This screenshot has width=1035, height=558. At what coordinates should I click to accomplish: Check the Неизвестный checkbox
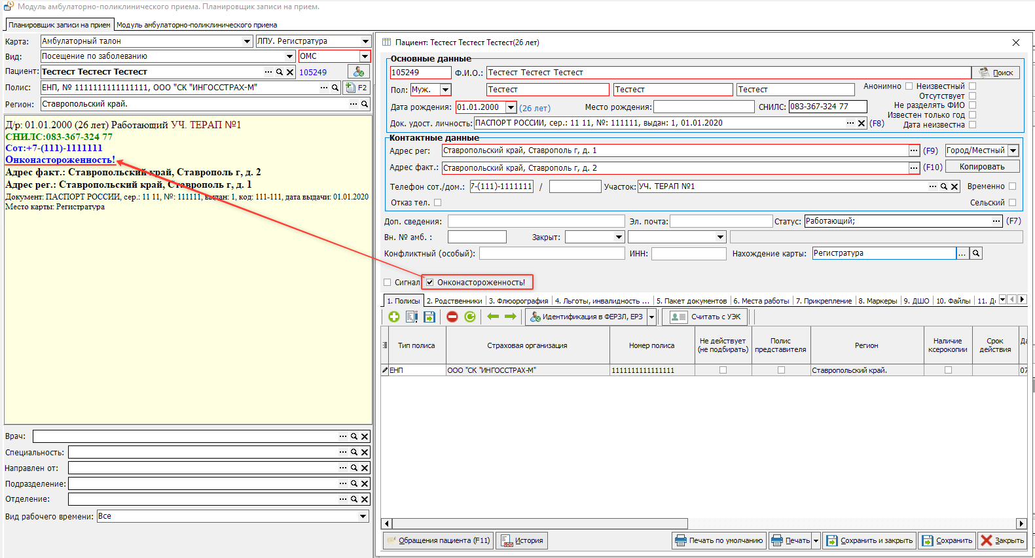972,86
